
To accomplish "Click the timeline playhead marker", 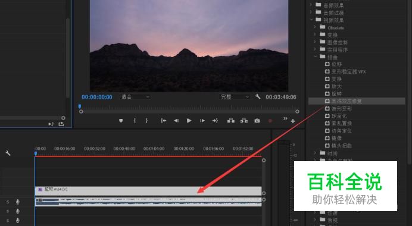I will [x=36, y=153].
